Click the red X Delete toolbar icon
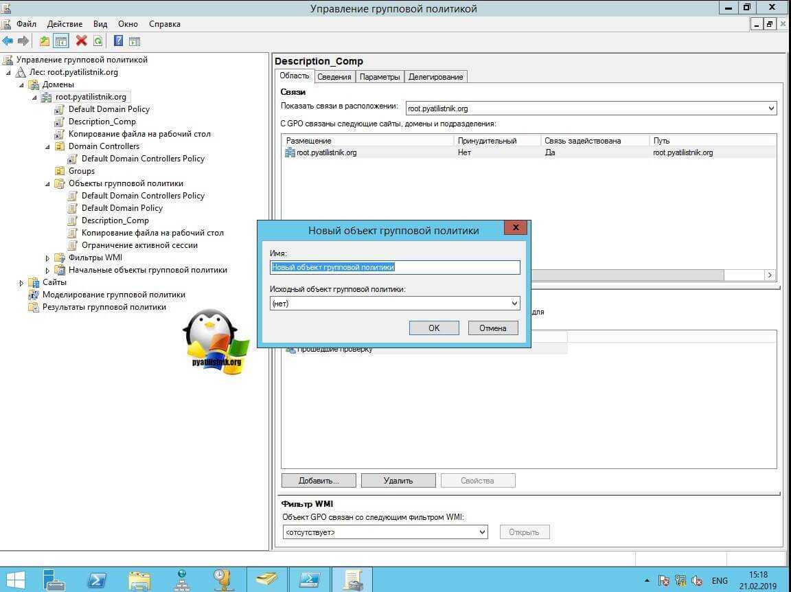This screenshot has height=592, width=791. point(81,41)
